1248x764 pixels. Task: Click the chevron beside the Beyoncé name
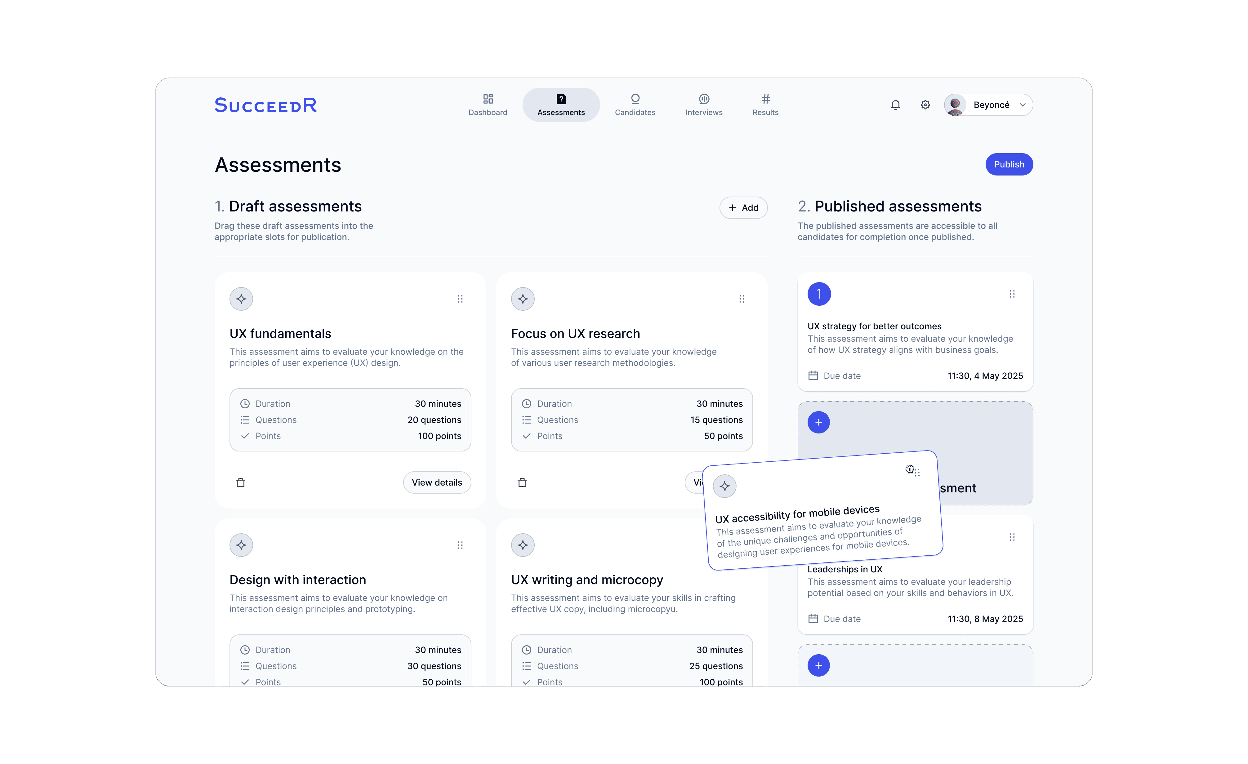tap(1023, 105)
